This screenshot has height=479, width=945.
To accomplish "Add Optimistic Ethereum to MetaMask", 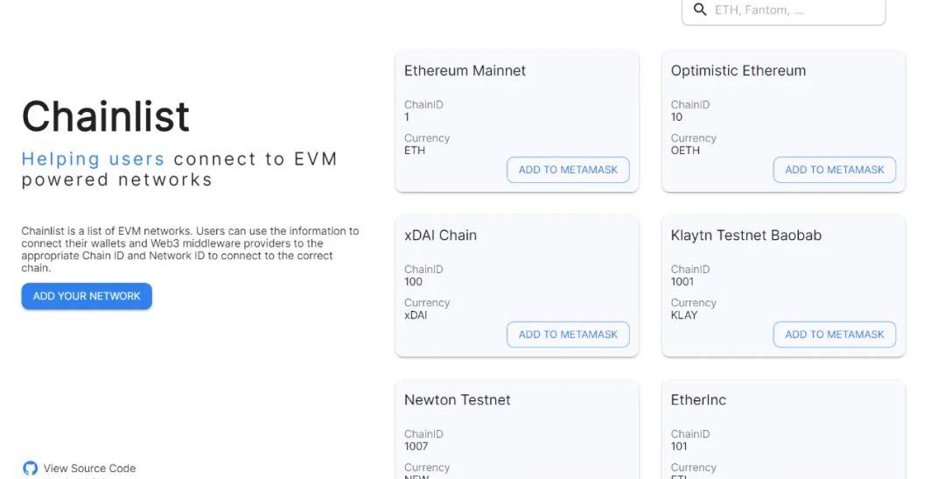I will [834, 170].
